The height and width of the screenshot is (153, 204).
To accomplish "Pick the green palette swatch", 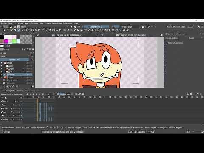I will [14, 41].
